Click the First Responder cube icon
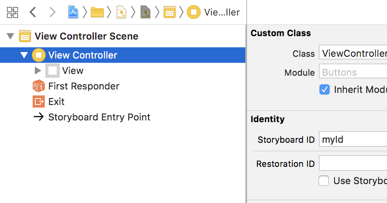Image resolution: width=387 pixels, height=203 pixels. point(39,86)
